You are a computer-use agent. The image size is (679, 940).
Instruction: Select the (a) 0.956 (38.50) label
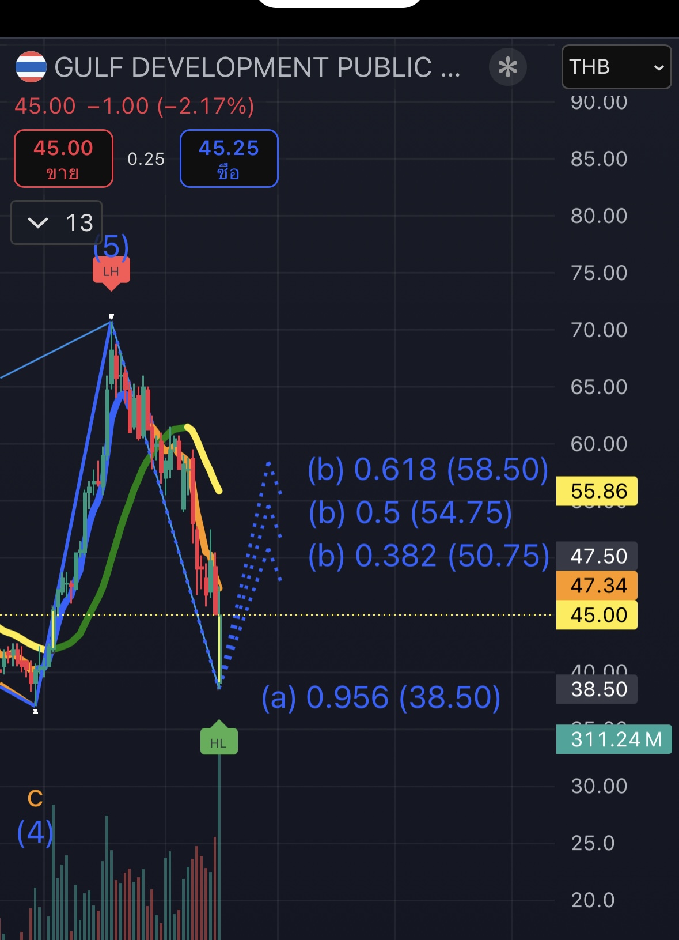(381, 697)
